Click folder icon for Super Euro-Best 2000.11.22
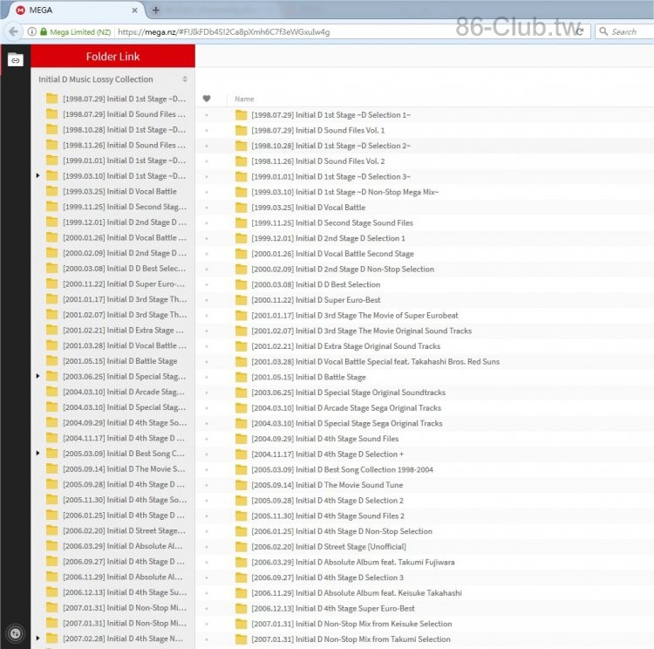This screenshot has height=649, width=654. pos(241,300)
